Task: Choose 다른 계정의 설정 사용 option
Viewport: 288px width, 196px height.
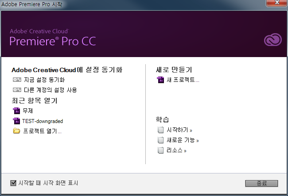Action: click(51, 90)
